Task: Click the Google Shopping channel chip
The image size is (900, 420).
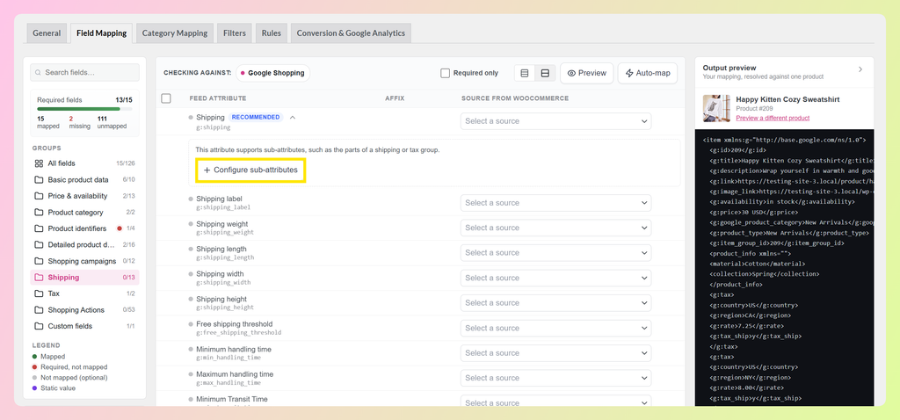Action: [x=272, y=74]
